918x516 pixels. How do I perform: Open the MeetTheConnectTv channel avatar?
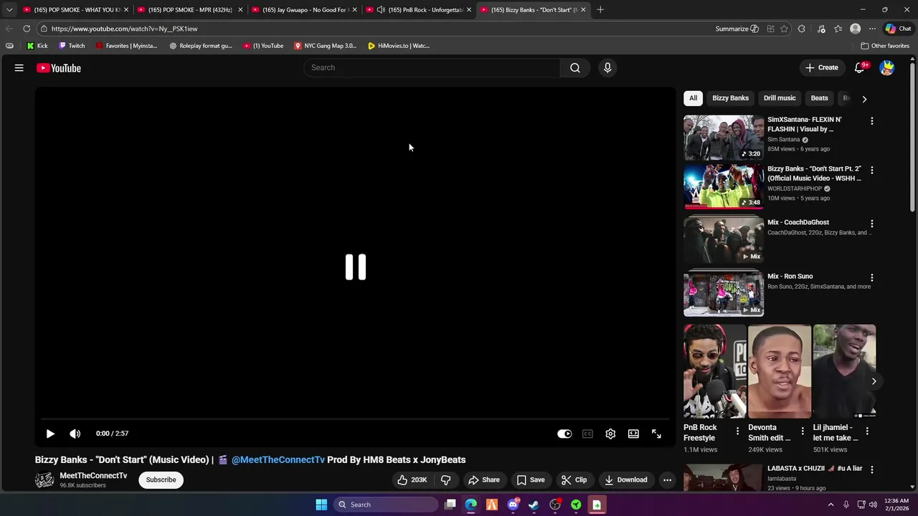[x=44, y=479]
